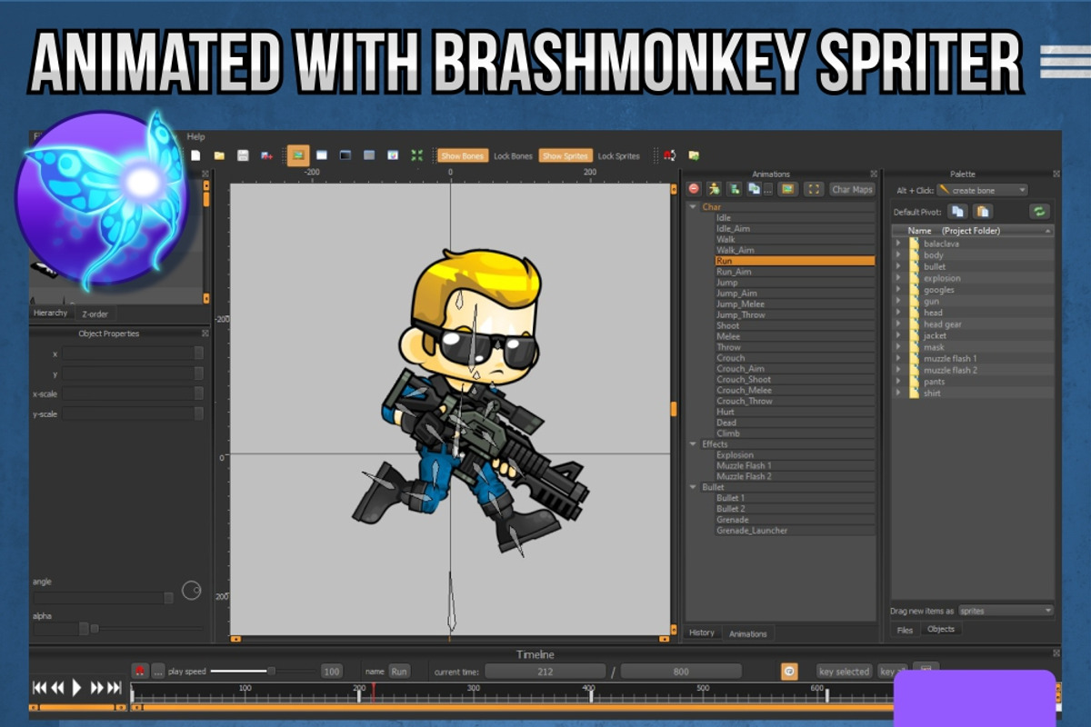Switch to the Hierarchy tab
Screen dimensions: 1091x727
51,313
